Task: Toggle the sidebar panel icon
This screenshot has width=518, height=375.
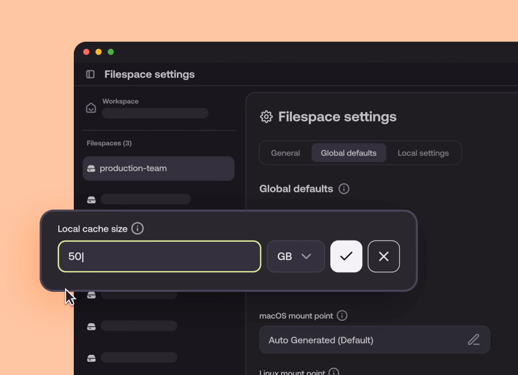Action: point(90,74)
